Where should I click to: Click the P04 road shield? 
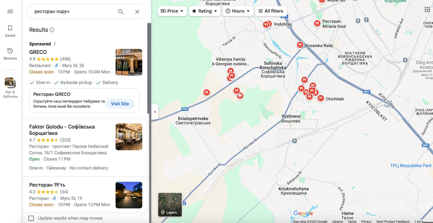pyautogui.click(x=185, y=109)
